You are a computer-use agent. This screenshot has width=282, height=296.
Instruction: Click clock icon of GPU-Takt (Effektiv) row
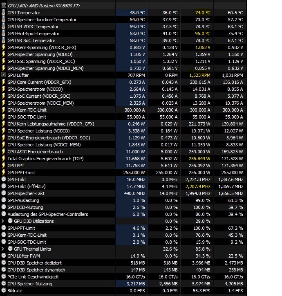click(4, 186)
